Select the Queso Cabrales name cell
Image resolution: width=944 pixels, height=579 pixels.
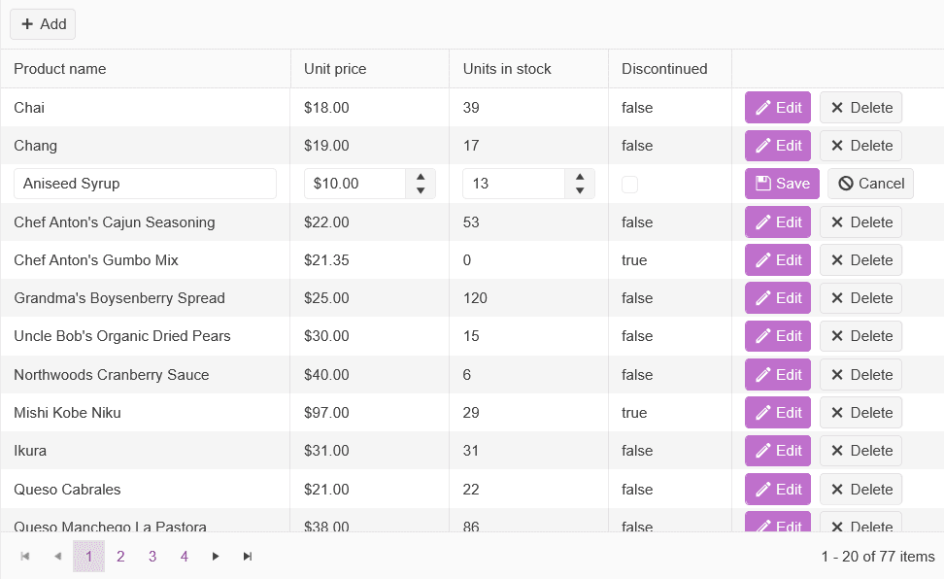click(146, 490)
